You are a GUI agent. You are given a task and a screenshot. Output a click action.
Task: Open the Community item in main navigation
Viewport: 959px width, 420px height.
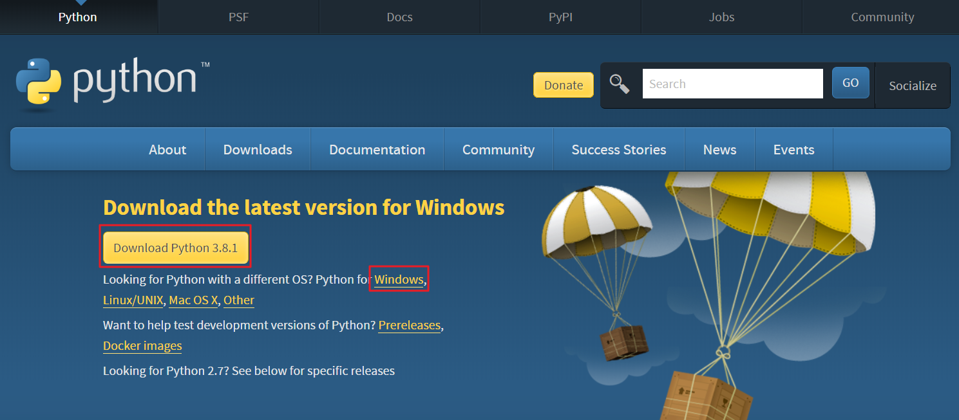[498, 149]
